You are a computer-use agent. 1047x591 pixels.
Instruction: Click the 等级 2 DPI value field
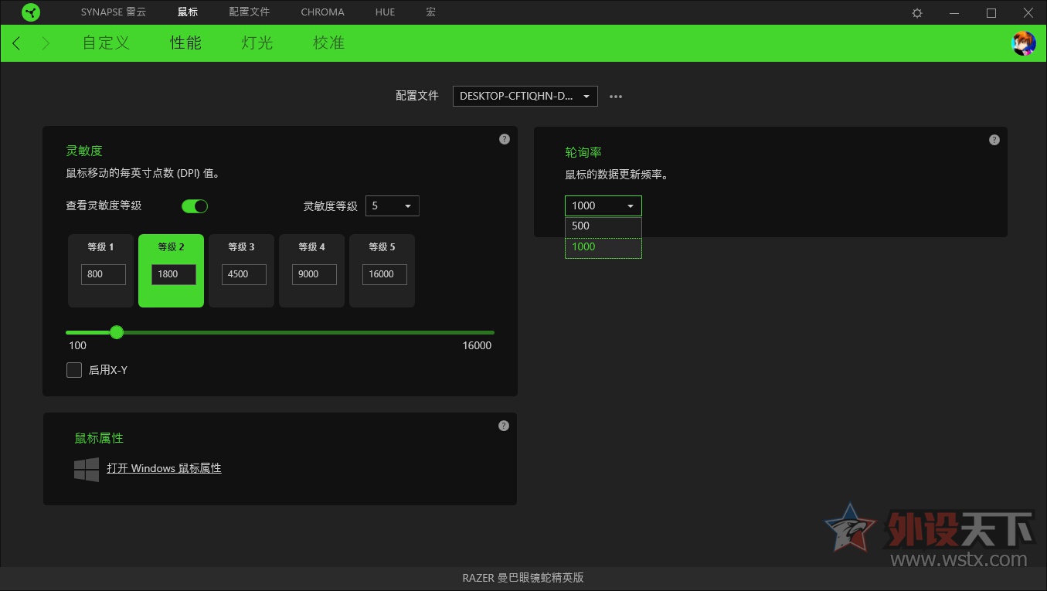point(171,274)
